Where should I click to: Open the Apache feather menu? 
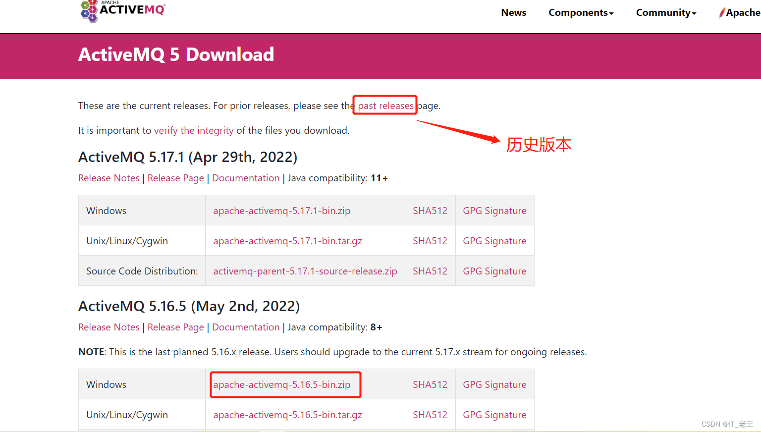[x=740, y=12]
